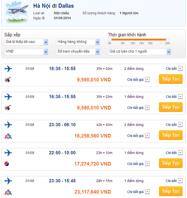The width and height of the screenshot is (187, 198).
Task: Click Qatar Airways logo on second flight
Action: pos(8,108)
